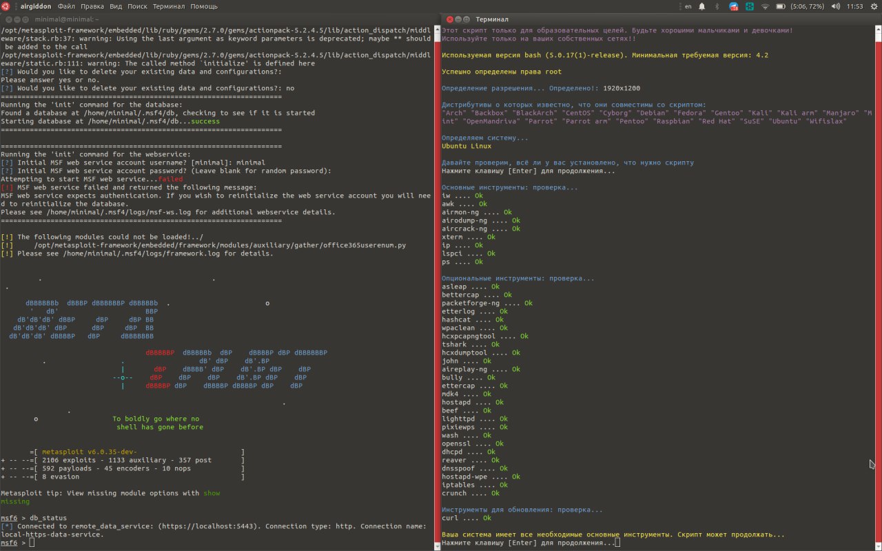Open the sound volume indicator
882x551 pixels.
click(x=835, y=6)
